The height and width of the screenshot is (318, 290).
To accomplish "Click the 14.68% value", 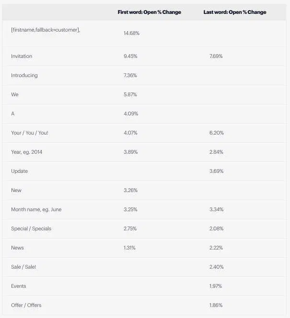I will tap(131, 33).
